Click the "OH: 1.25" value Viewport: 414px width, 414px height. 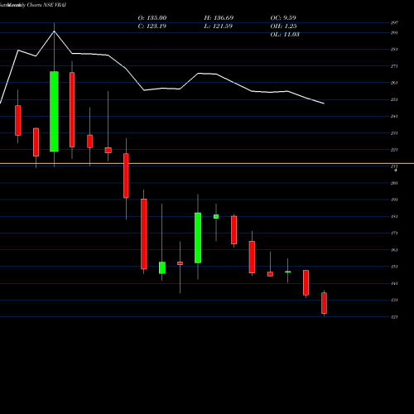[x=283, y=26]
